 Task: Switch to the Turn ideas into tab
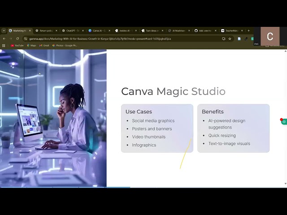click(152, 31)
